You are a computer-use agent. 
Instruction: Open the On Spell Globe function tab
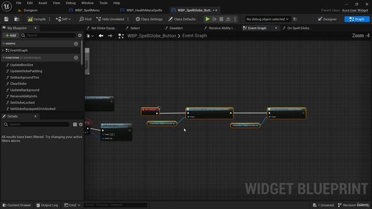pos(296,28)
